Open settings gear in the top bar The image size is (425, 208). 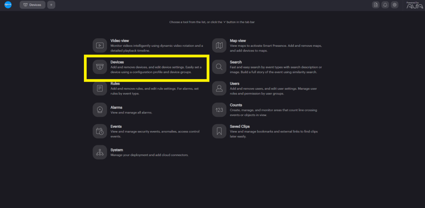point(395,5)
